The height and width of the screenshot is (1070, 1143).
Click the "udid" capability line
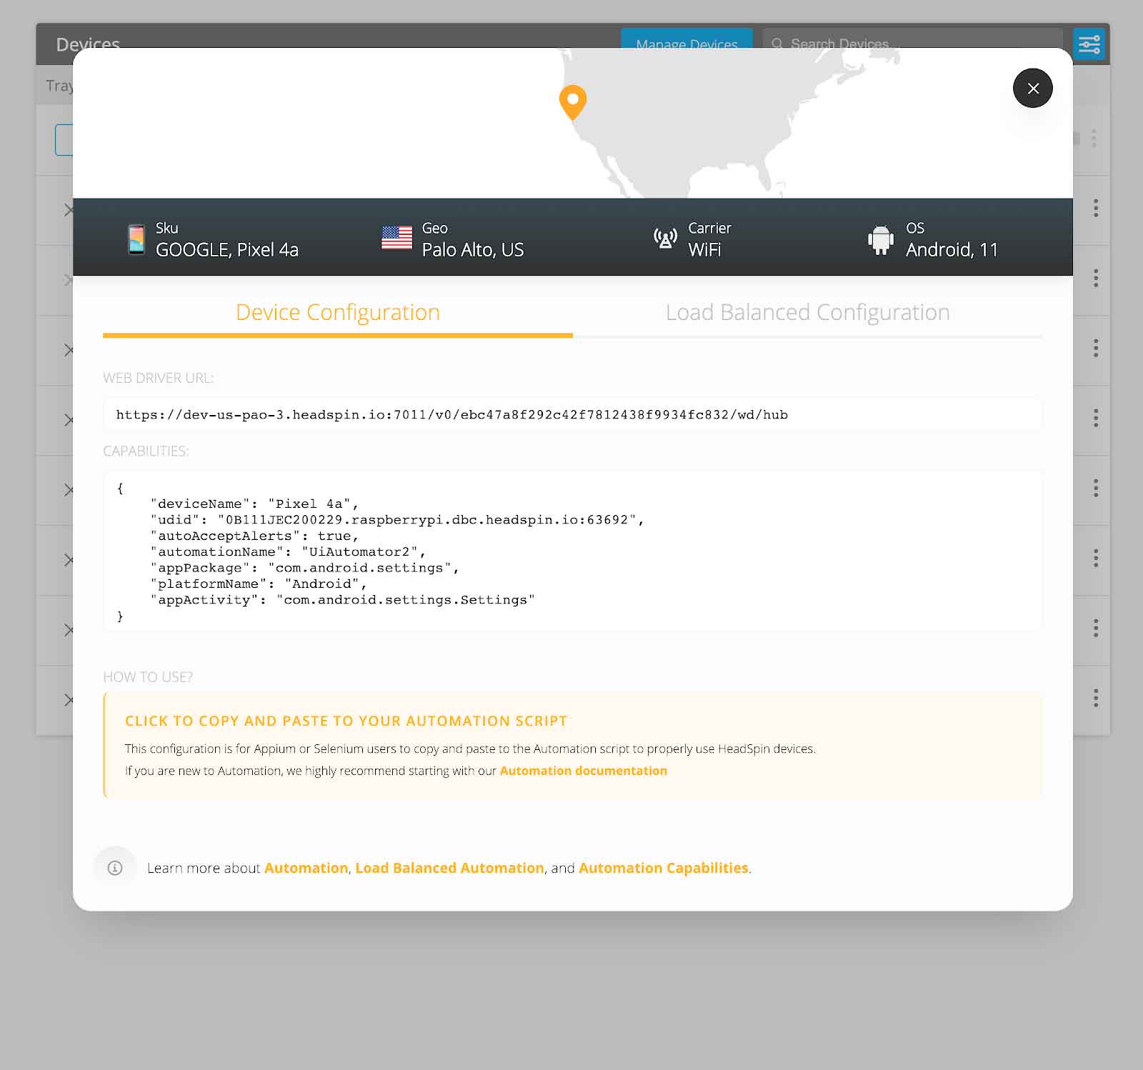pyautogui.click(x=397, y=519)
